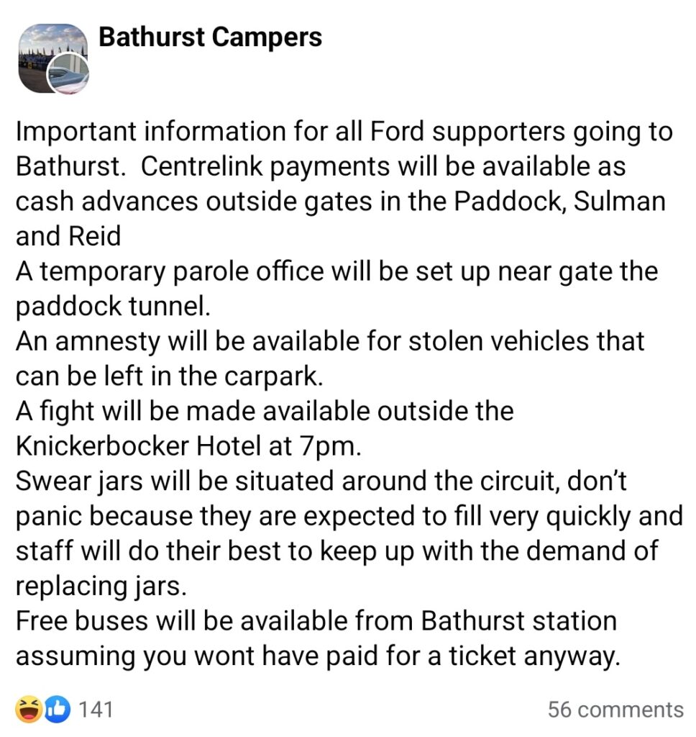This screenshot has height=737, width=696.
Task: Open the Bathurst Campers profile picture
Action: (53, 59)
